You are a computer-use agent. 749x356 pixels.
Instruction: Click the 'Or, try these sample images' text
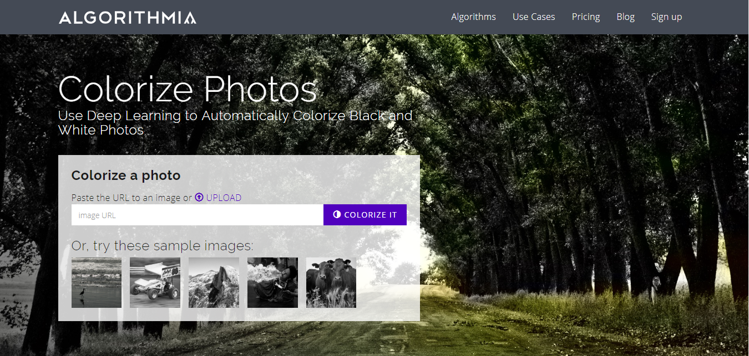click(x=162, y=246)
